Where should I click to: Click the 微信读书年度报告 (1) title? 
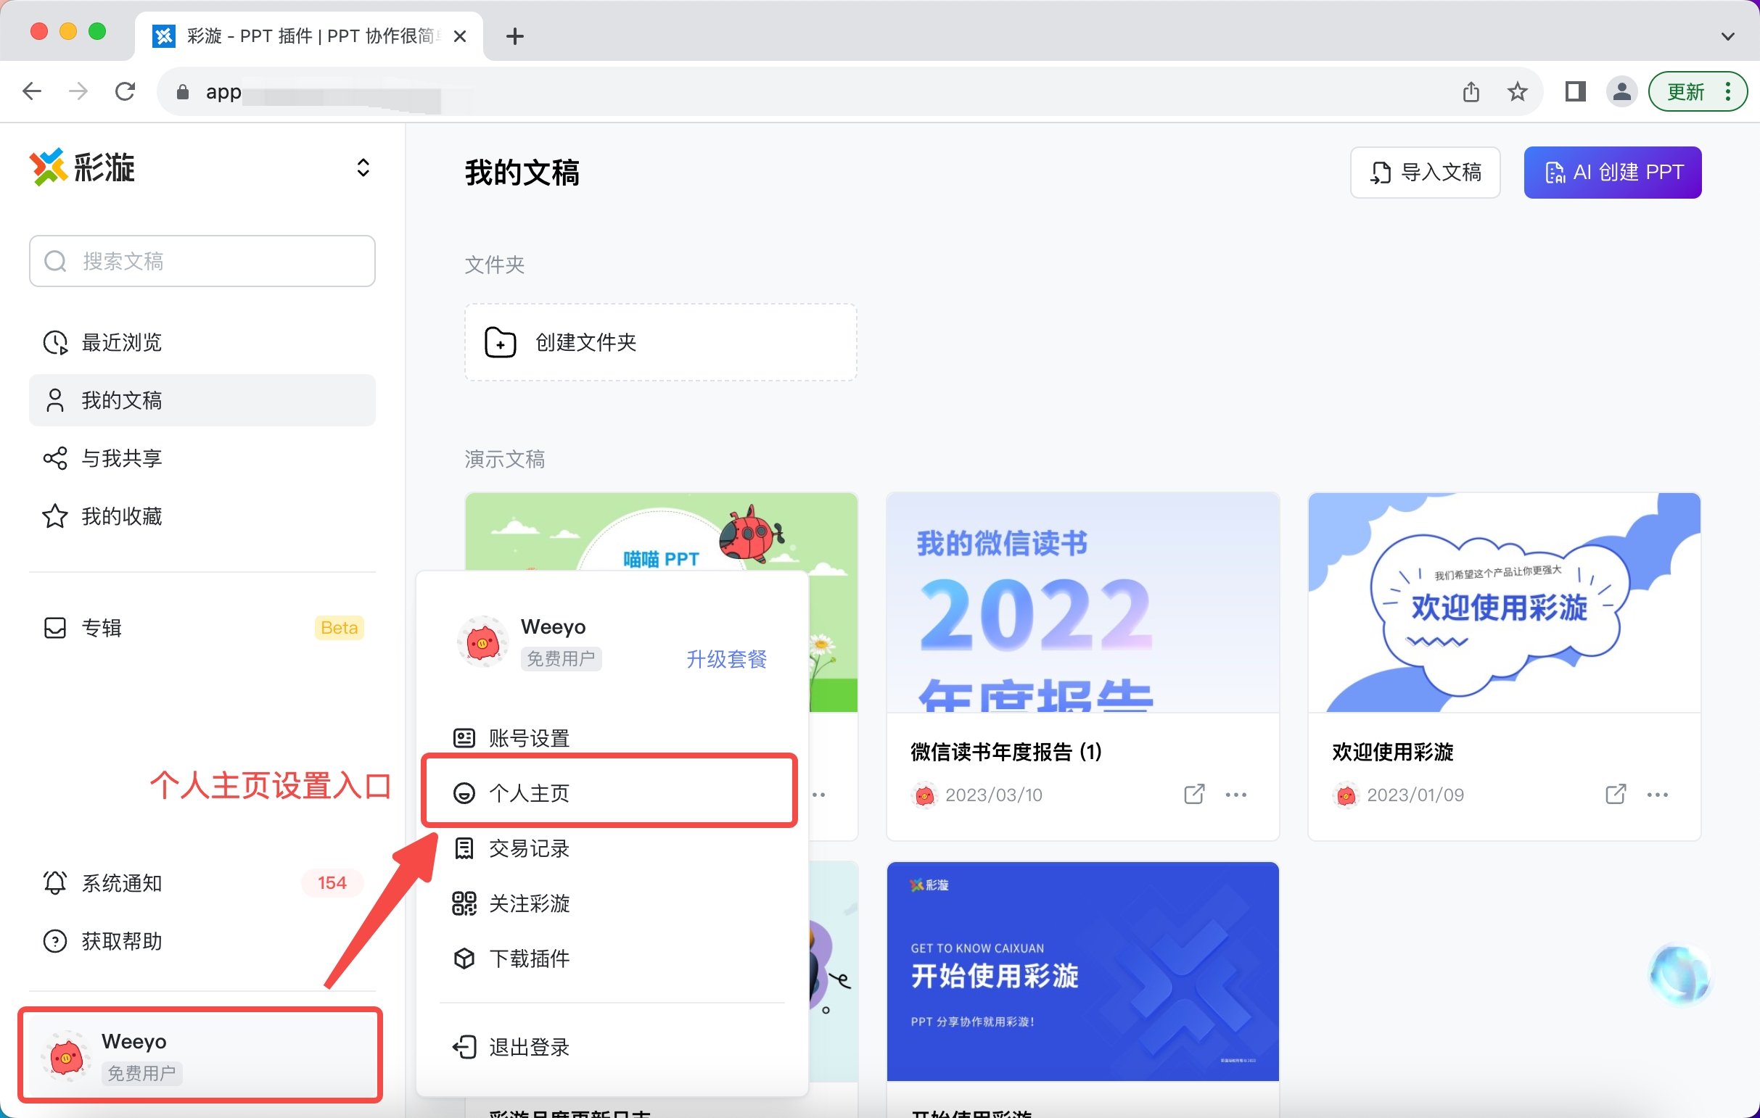1006,751
